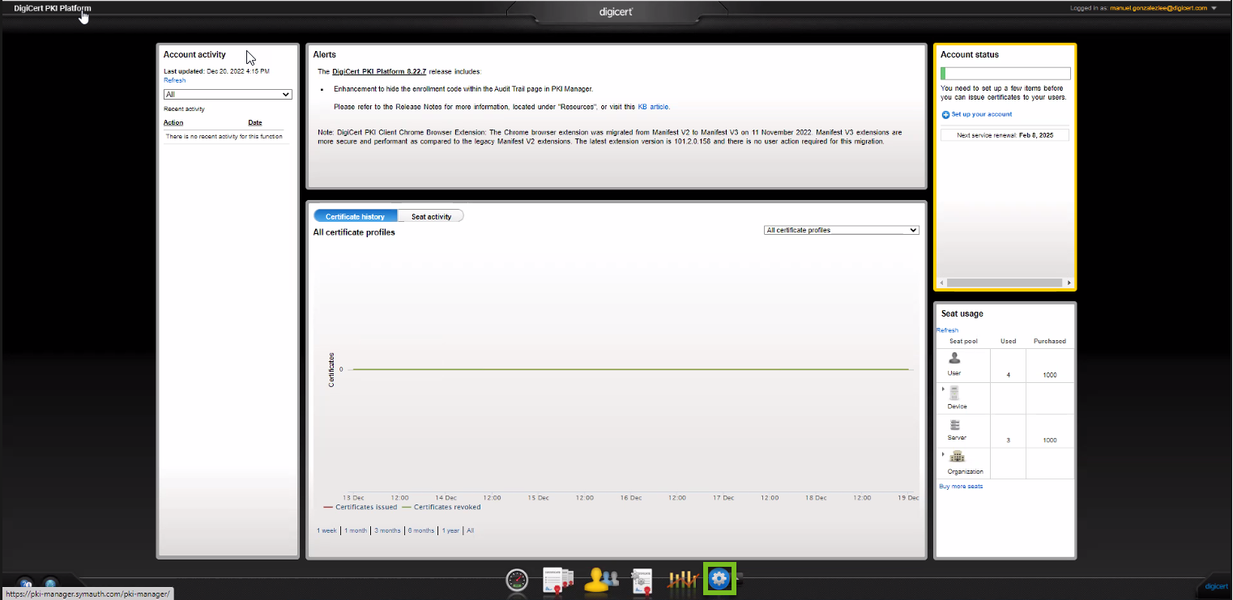Click the User row's Used value 4

tap(1008, 376)
